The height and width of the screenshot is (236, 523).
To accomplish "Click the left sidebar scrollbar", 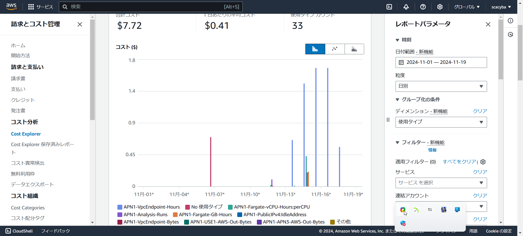I will point(92,70).
